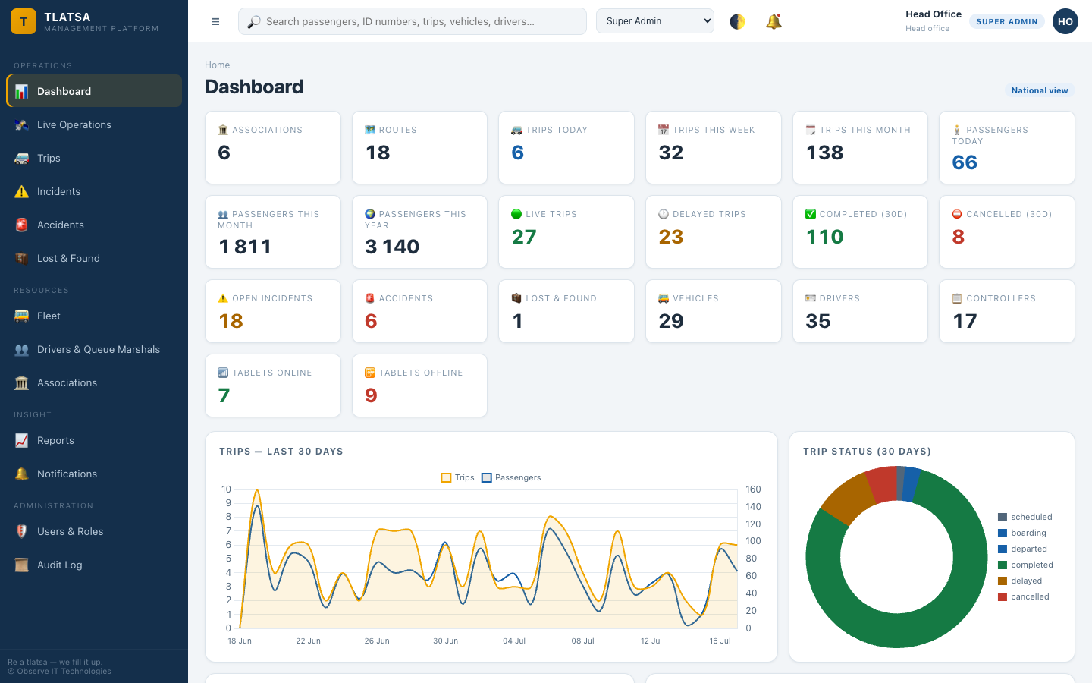This screenshot has height=683, width=1092.
Task: Click the Tablets Offline icon
Action: coord(370,373)
